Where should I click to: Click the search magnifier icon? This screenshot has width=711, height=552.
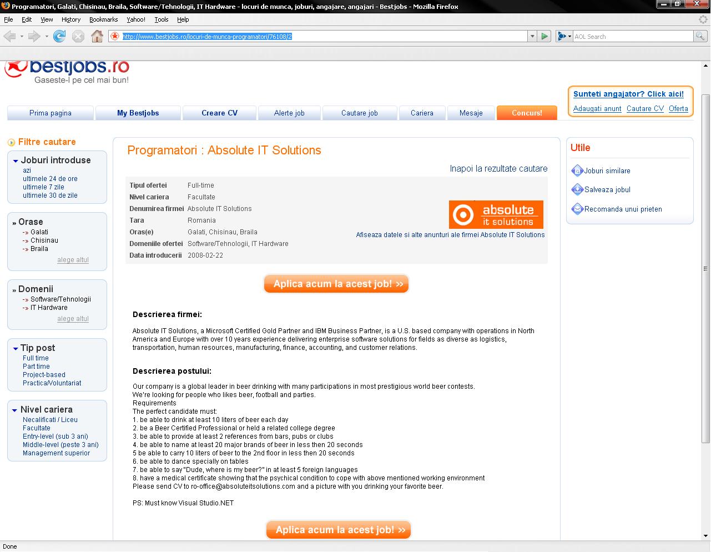click(x=701, y=37)
